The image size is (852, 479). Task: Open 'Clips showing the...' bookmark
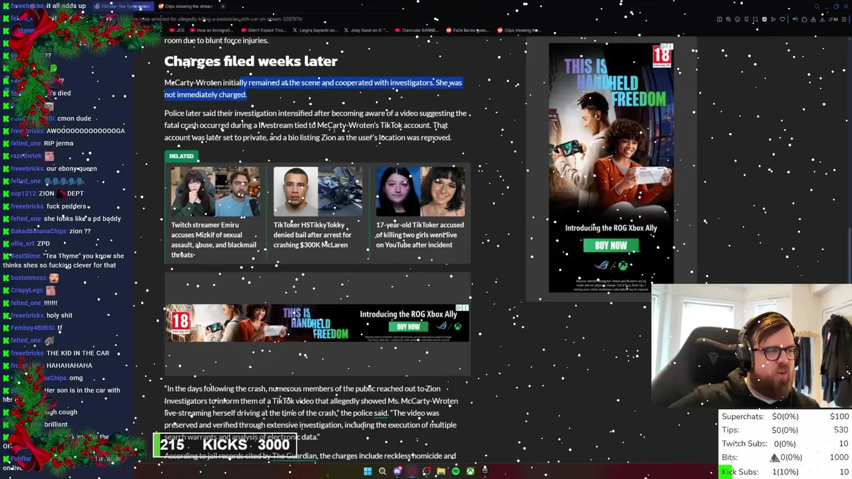click(x=519, y=30)
